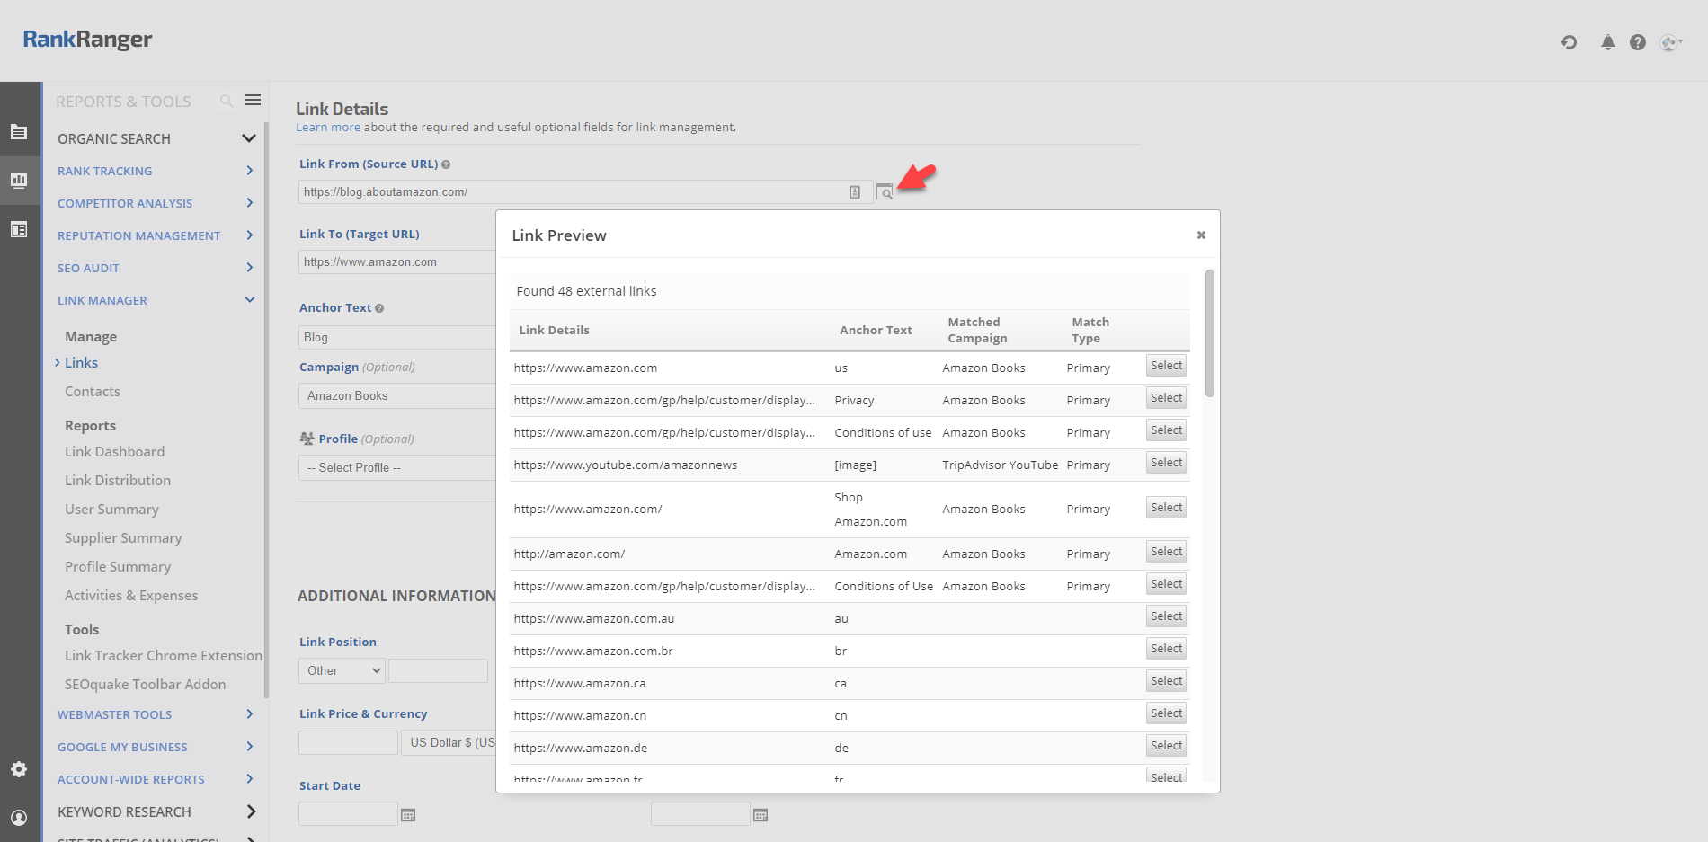Open the Select Profile dropdown

click(x=396, y=467)
